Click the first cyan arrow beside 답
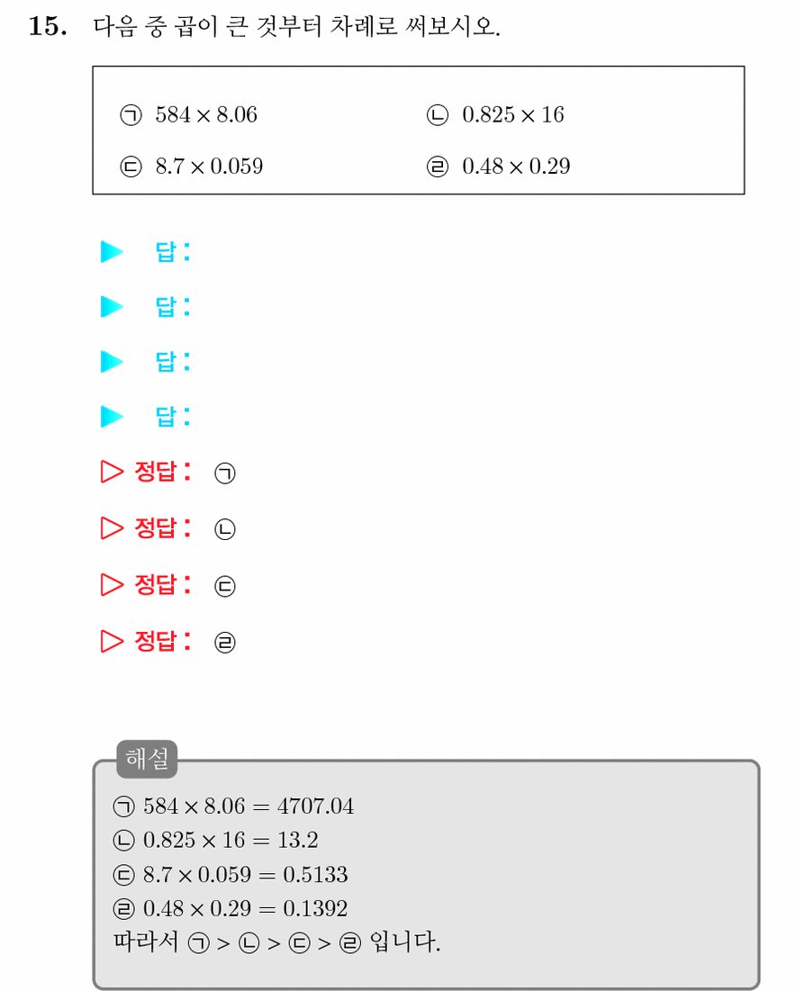 point(112,251)
